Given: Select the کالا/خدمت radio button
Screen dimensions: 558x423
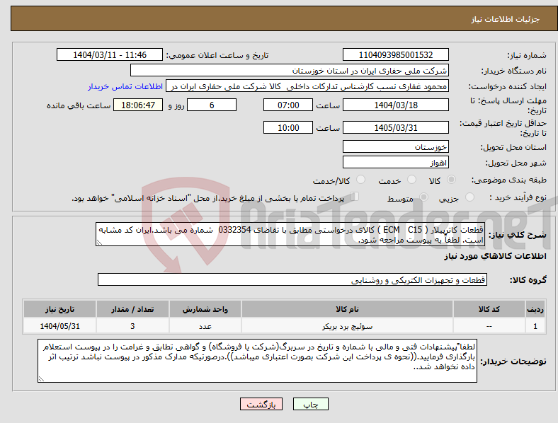Looking at the screenshot, I should tap(361, 180).
